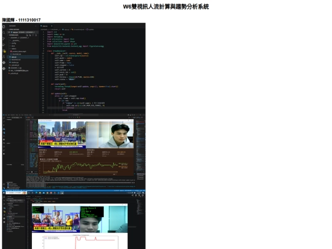
Task: Click app.py breadcrumb above code editor
Action: (66, 30)
